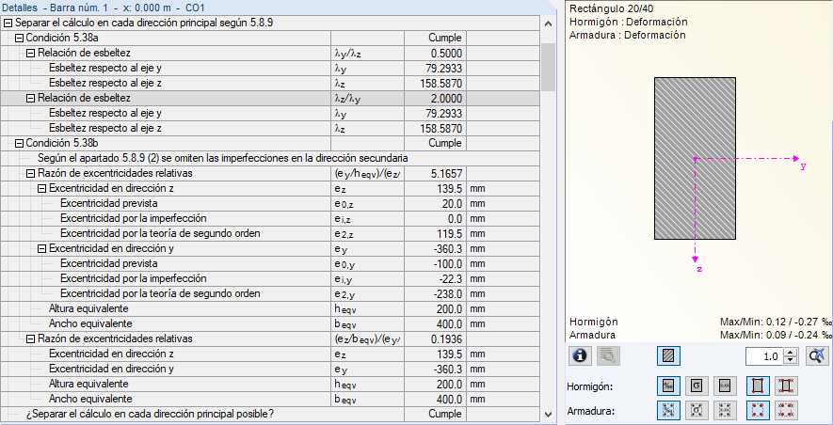Select the third Armadura values display icon

click(725, 410)
